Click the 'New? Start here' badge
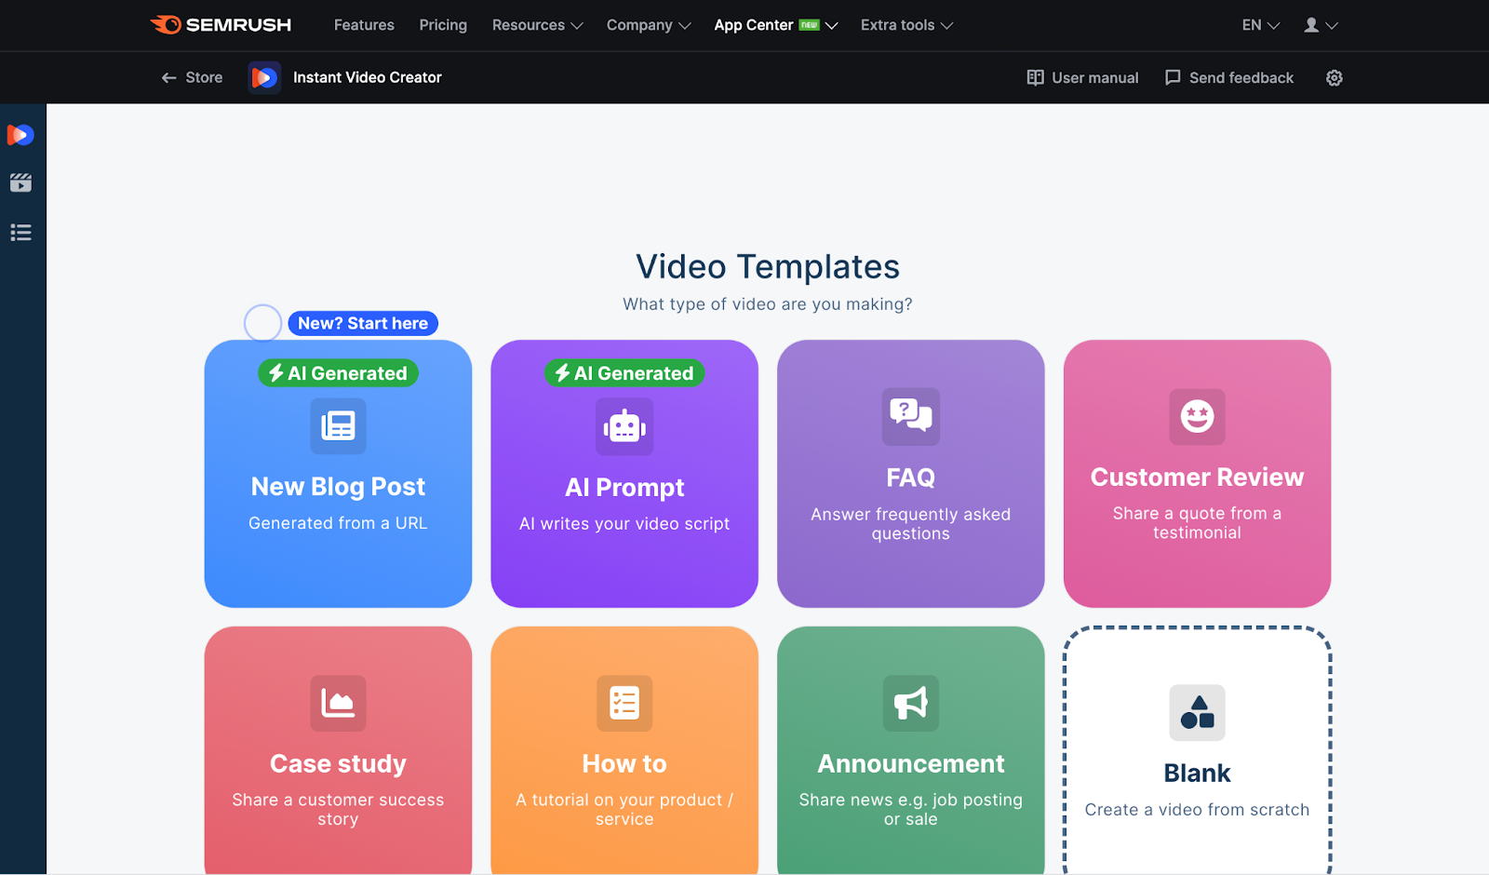 pyautogui.click(x=363, y=323)
